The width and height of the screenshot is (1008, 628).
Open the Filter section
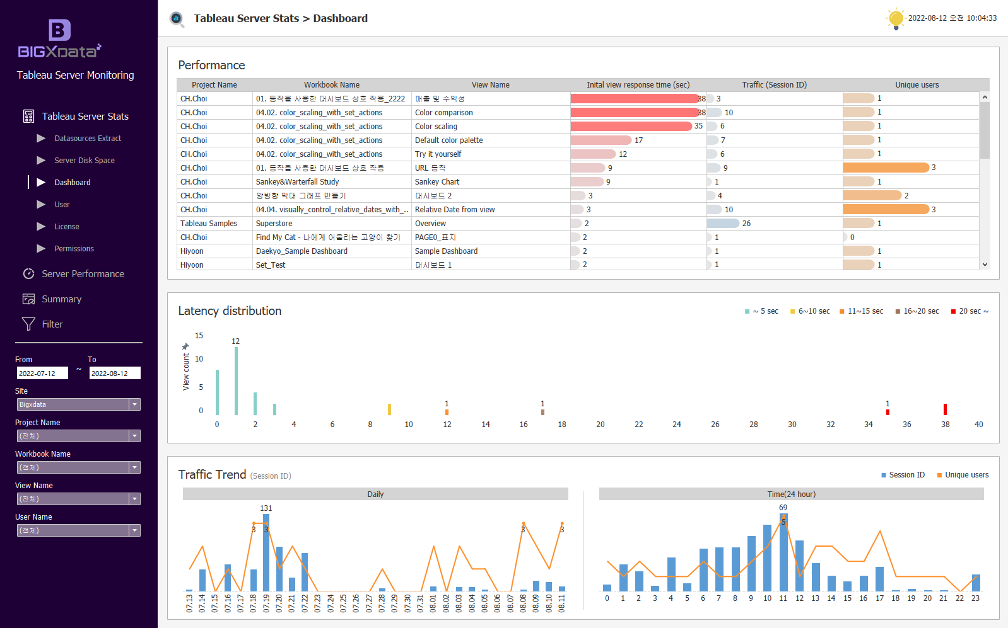pyautogui.click(x=52, y=324)
